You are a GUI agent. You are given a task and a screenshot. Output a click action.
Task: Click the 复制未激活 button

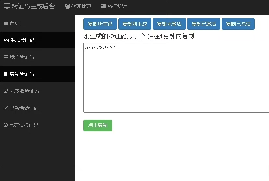coord(169,24)
